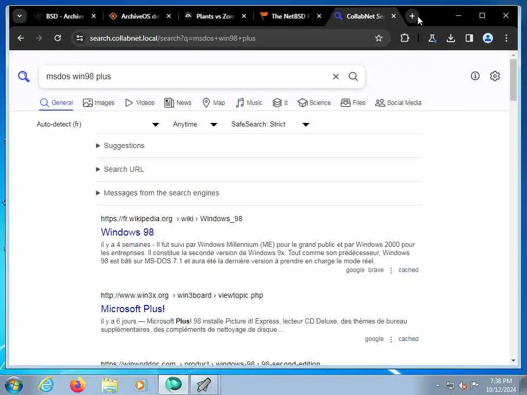Screen dimensions: 527x395
Task: Click the muted volume tray icon
Action: pos(463,385)
